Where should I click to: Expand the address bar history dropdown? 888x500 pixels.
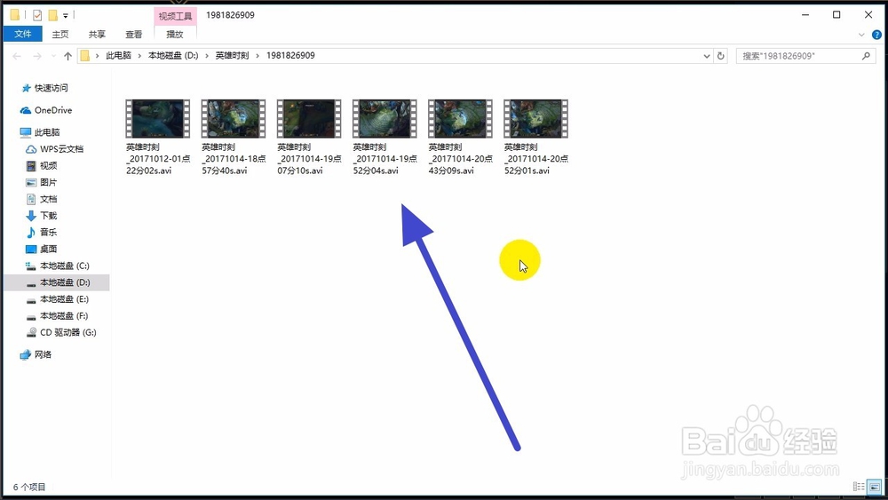pos(706,56)
